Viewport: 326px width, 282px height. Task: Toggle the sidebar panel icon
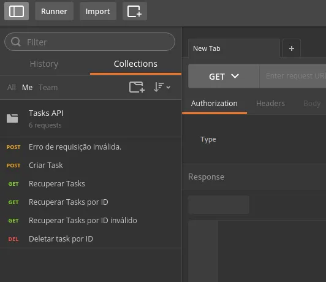(17, 11)
